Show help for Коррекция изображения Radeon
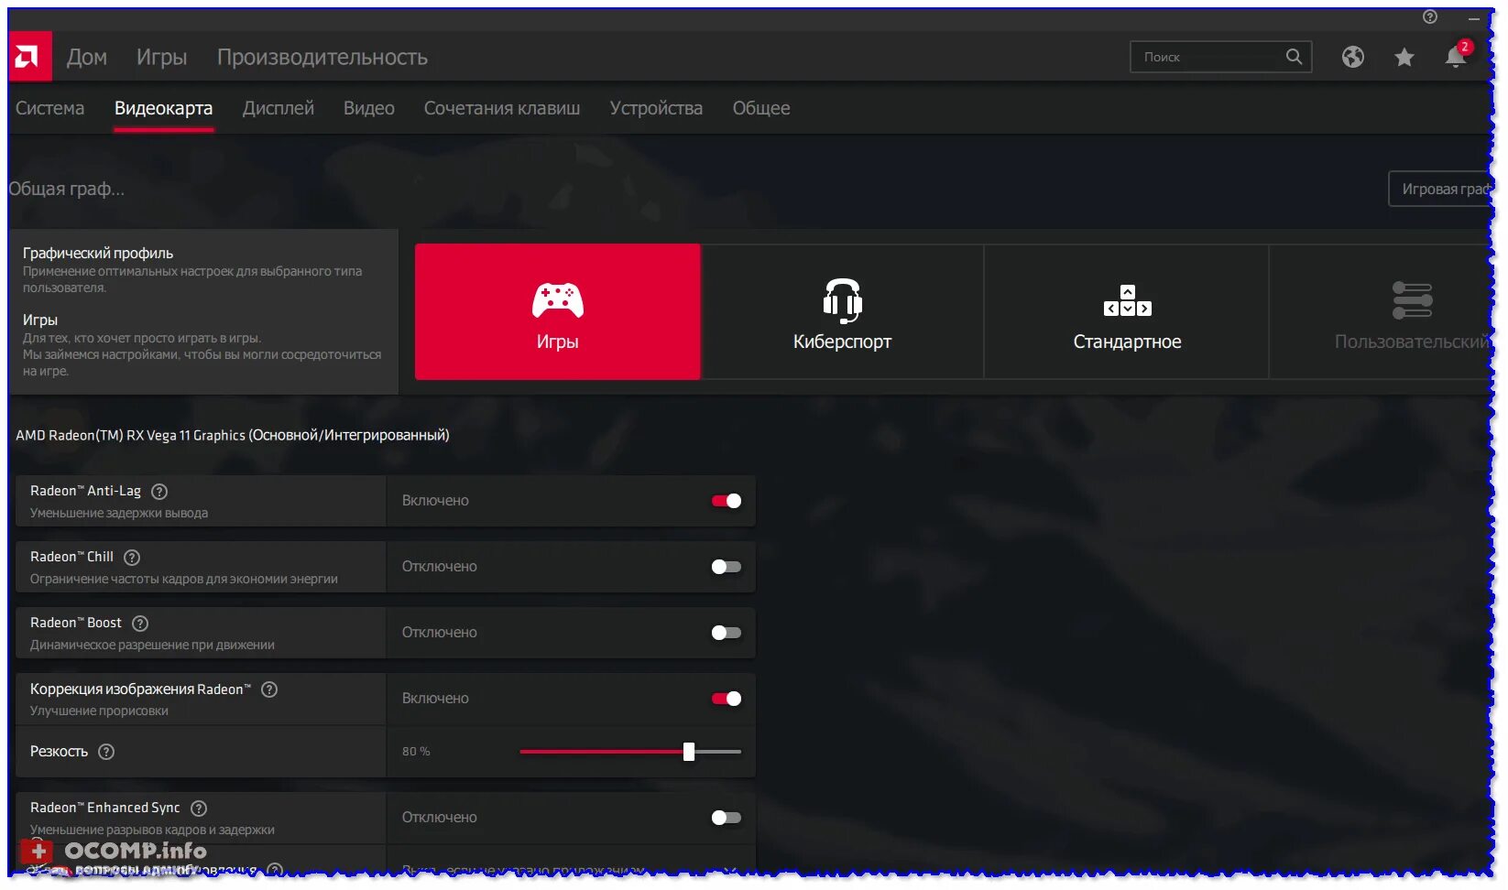 [269, 689]
